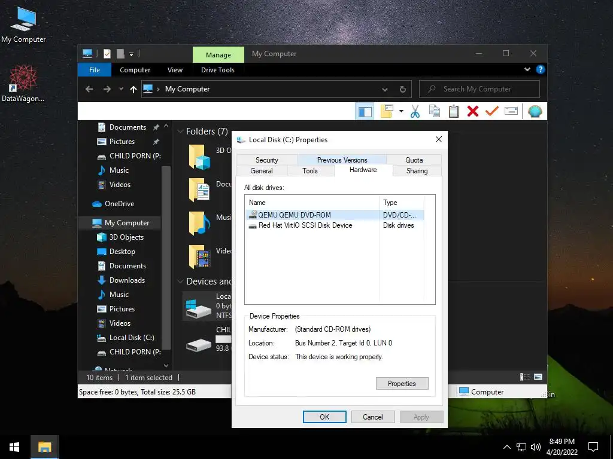Open the My Computer desktop icon
The width and height of the screenshot is (613, 459).
click(23, 25)
